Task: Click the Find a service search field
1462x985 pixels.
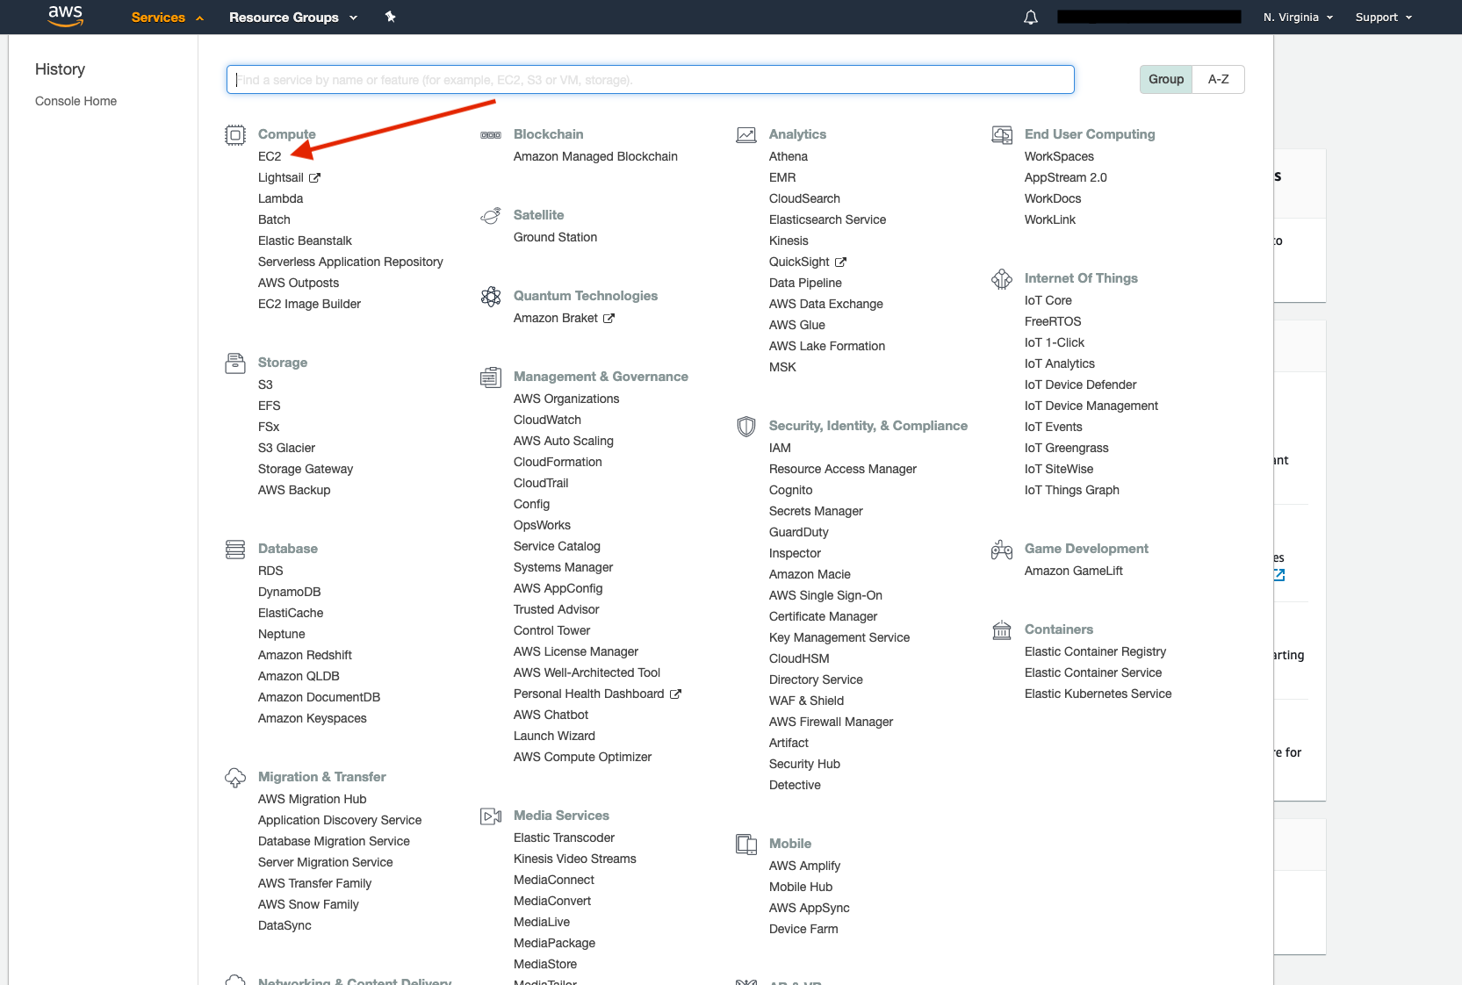Action: [651, 79]
